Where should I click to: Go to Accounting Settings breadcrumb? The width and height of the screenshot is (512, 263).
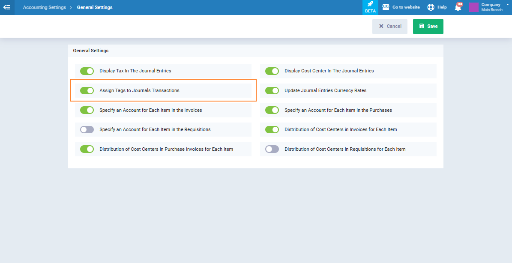click(x=45, y=7)
